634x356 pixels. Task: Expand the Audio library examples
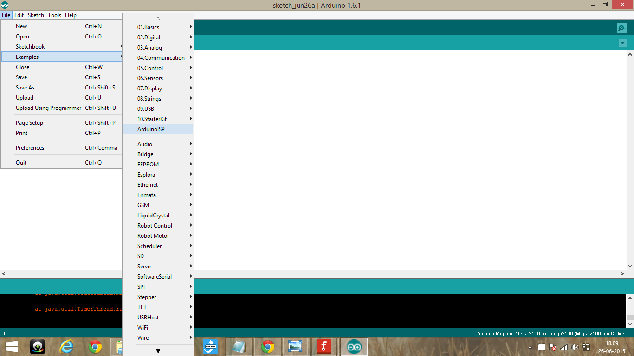coord(158,144)
